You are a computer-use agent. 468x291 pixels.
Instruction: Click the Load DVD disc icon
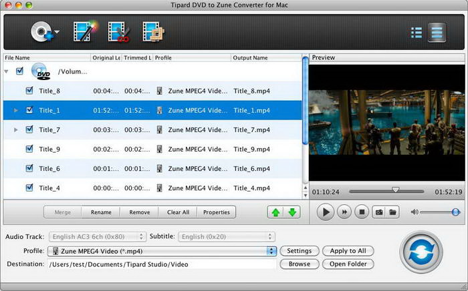point(41,31)
